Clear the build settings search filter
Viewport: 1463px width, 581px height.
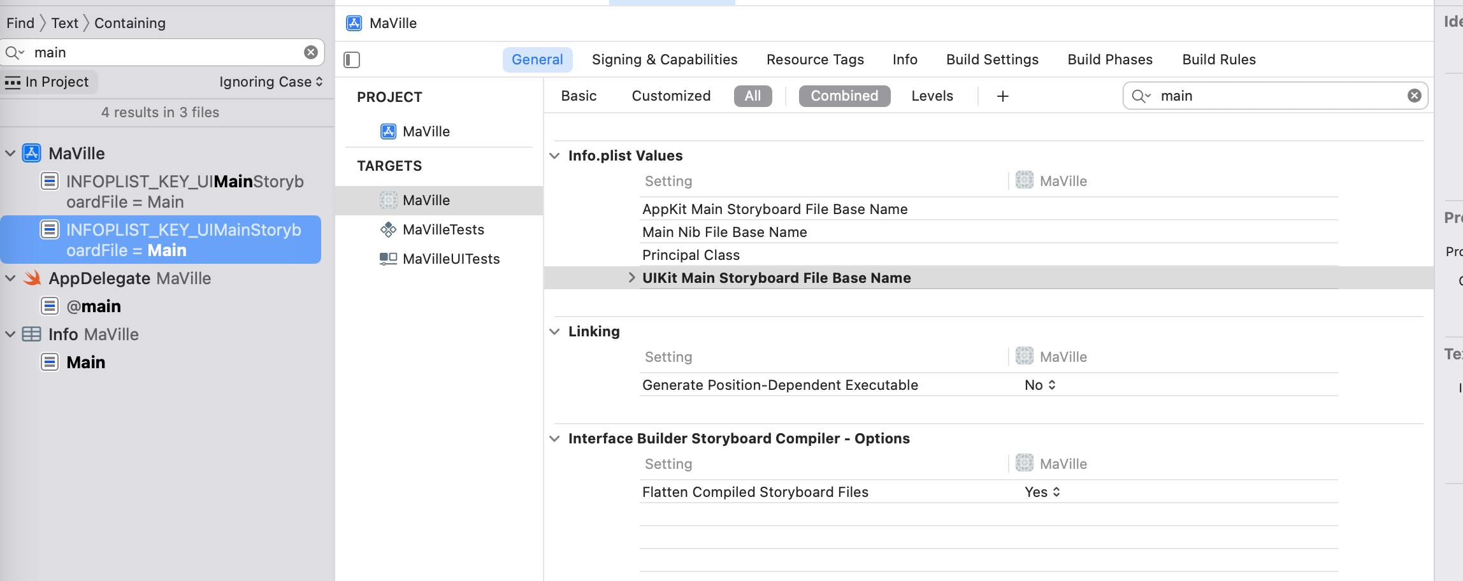point(1414,96)
